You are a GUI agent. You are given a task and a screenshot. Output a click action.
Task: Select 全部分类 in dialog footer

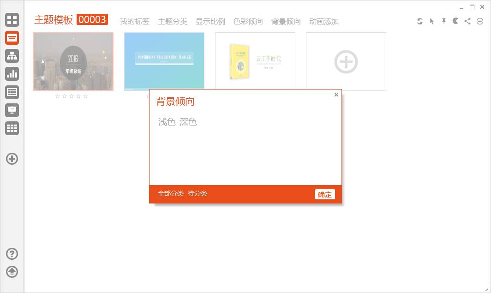point(171,193)
